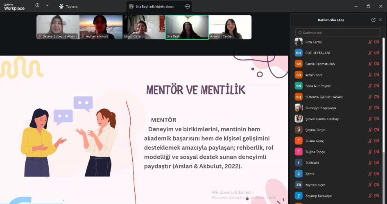
Task: Click TÜRKAN muted microphone icon
Action: 370,163
